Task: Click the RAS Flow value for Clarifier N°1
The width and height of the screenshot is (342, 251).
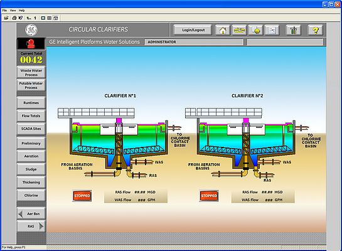Action: (x=140, y=192)
